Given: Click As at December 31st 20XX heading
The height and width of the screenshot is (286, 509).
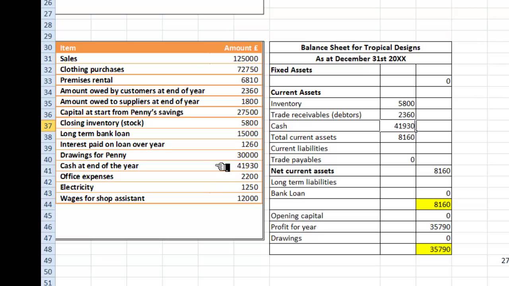Looking at the screenshot, I should [x=361, y=58].
